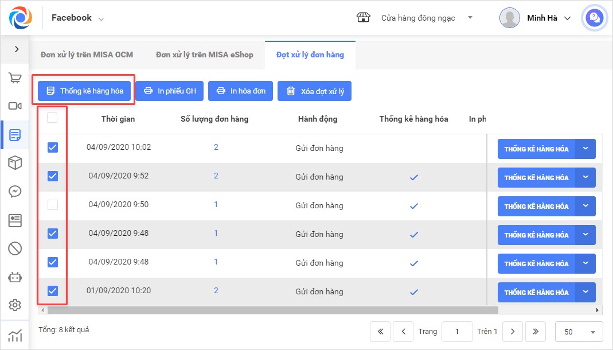The height and width of the screenshot is (350, 613).
Task: Click the In phiếu GH button
Action: (x=170, y=91)
